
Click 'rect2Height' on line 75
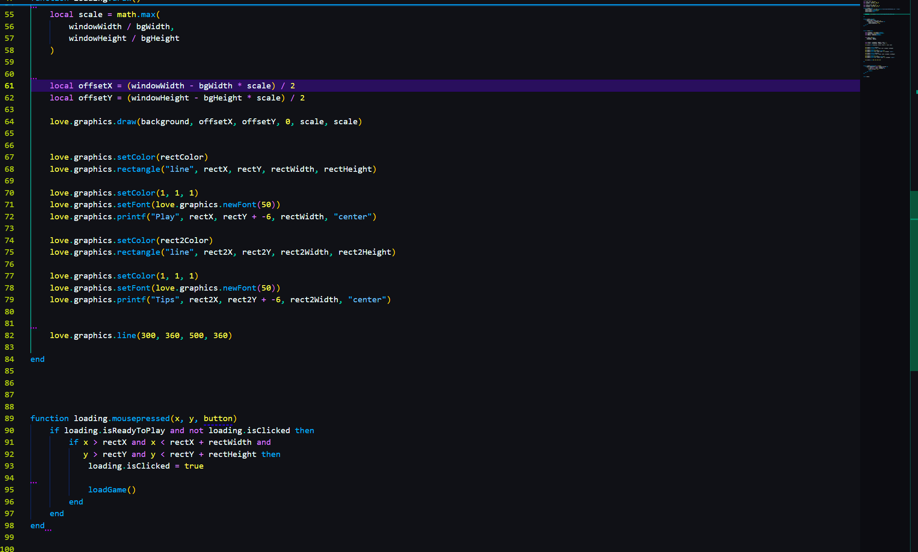coord(365,252)
